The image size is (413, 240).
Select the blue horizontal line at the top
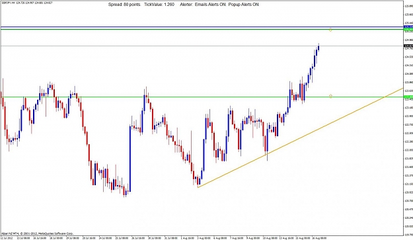202,27
